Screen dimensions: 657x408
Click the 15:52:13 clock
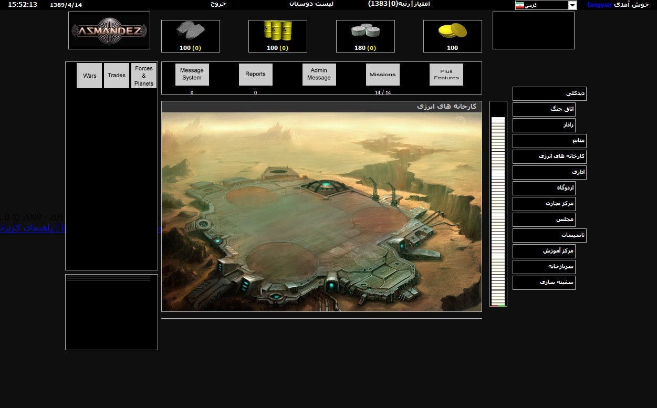23,4
